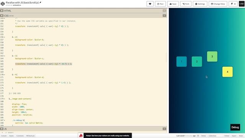Expand the JS editor dropdown arrow
This screenshot has width=245, height=138.
[x=164, y=129]
